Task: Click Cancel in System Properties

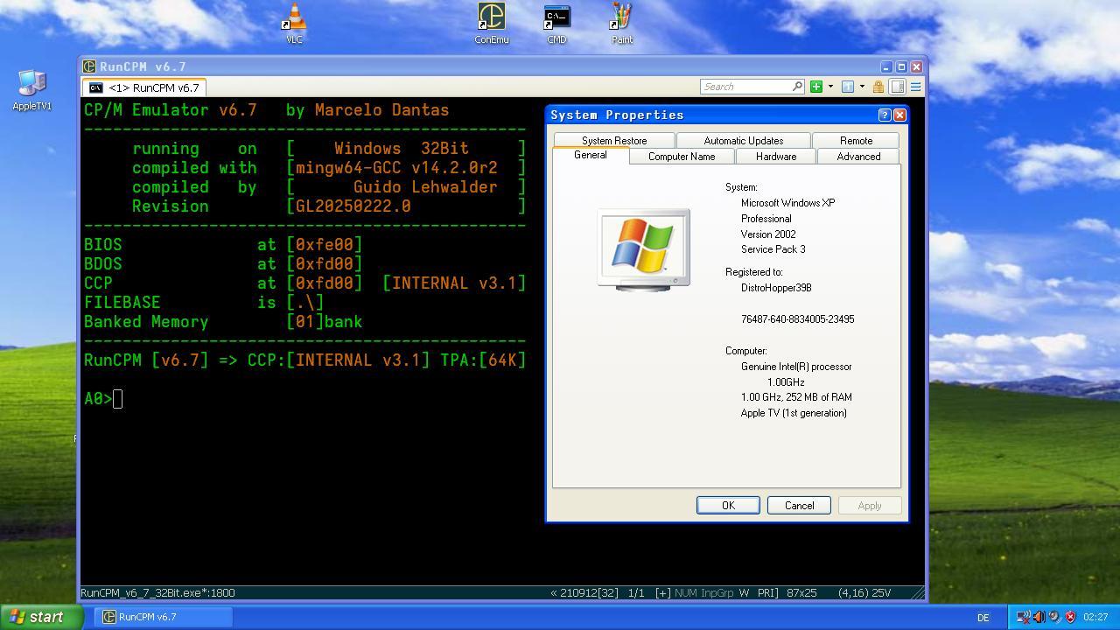Action: pos(799,505)
